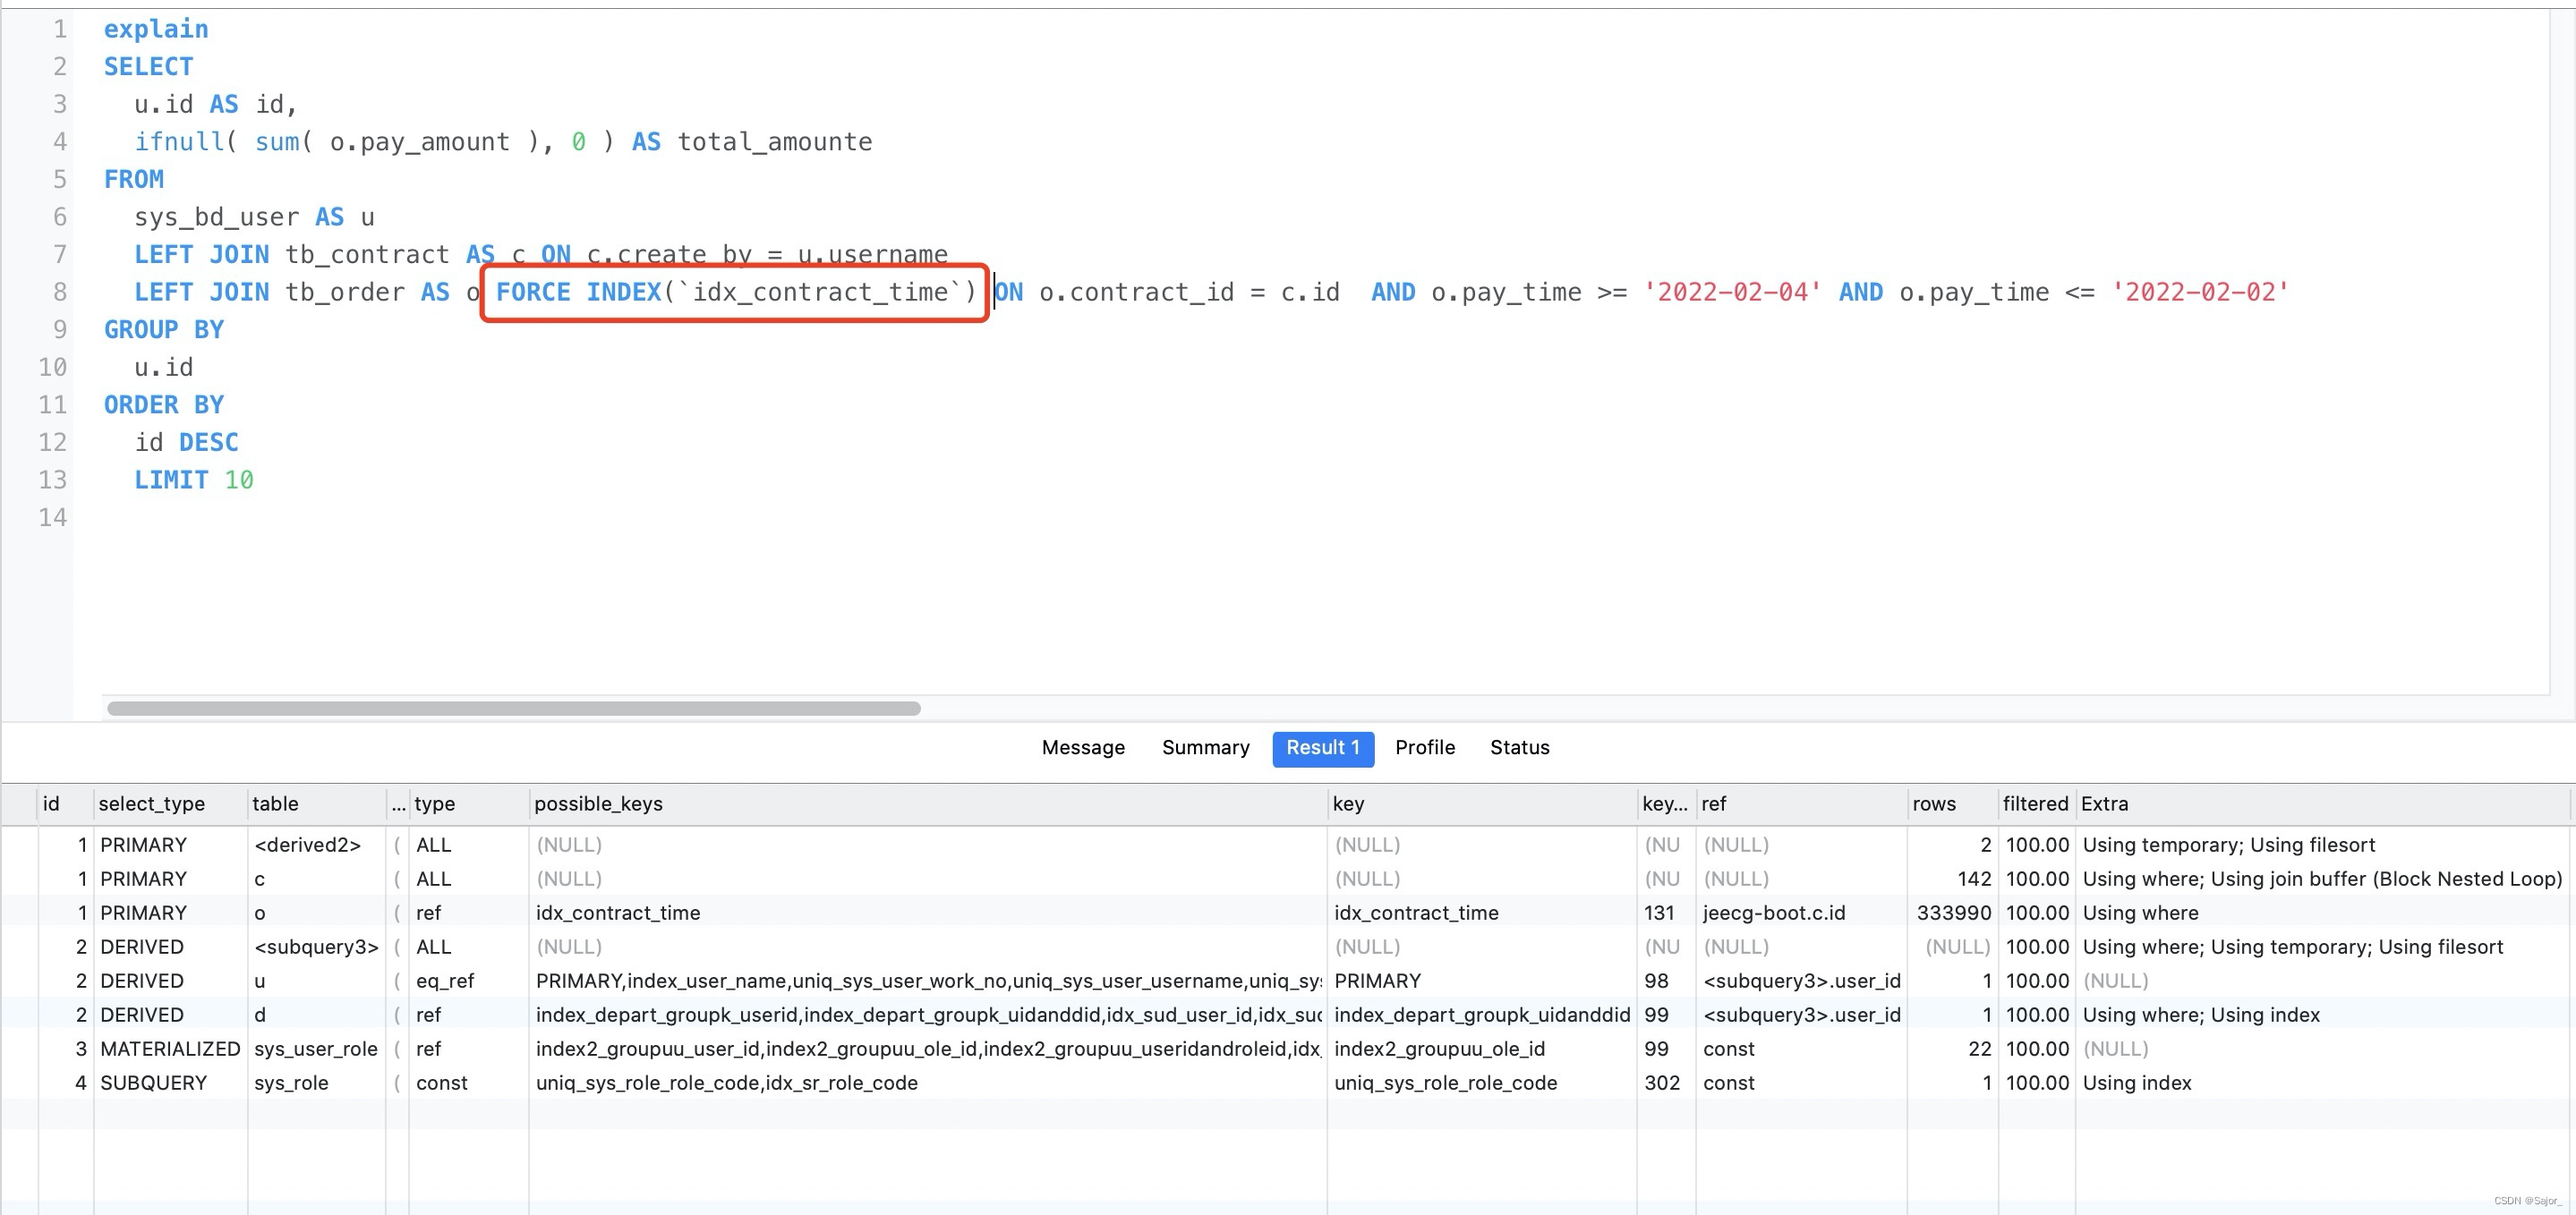2576x1215 pixels.
Task: Click 'total_amounte' alias in the editor
Action: [774, 142]
